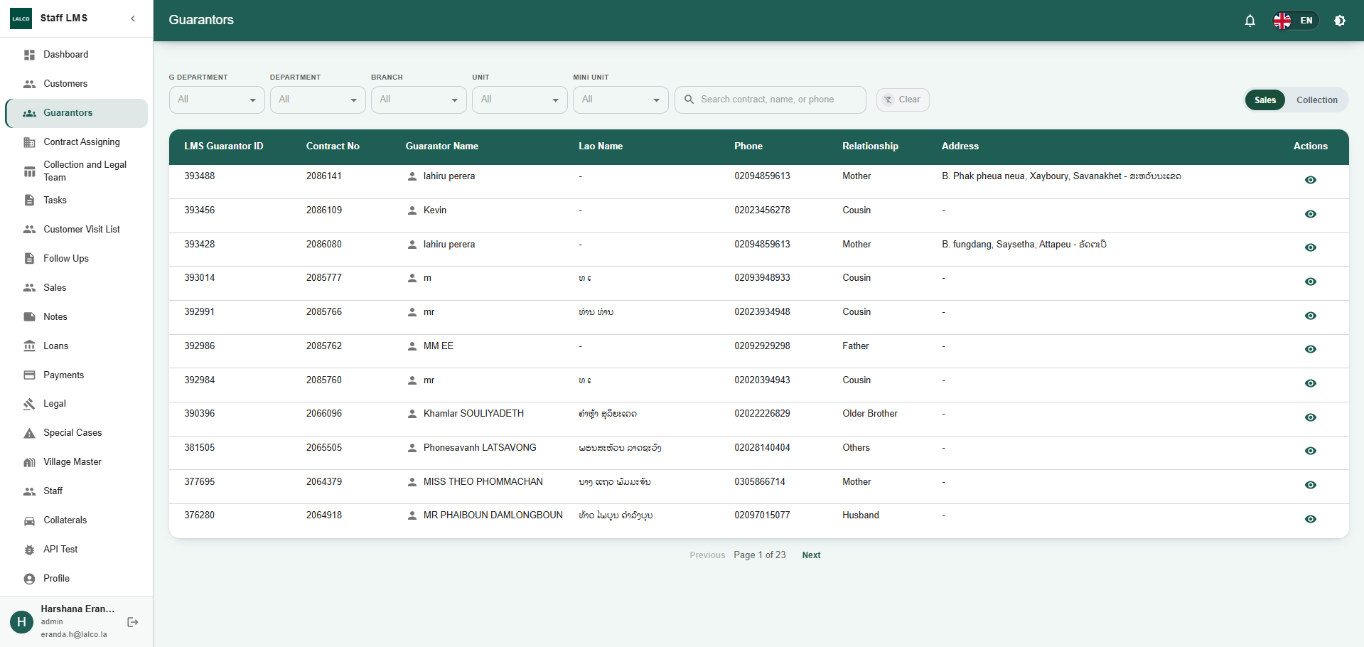View guarantor 392984 details eye icon

pyautogui.click(x=1311, y=383)
